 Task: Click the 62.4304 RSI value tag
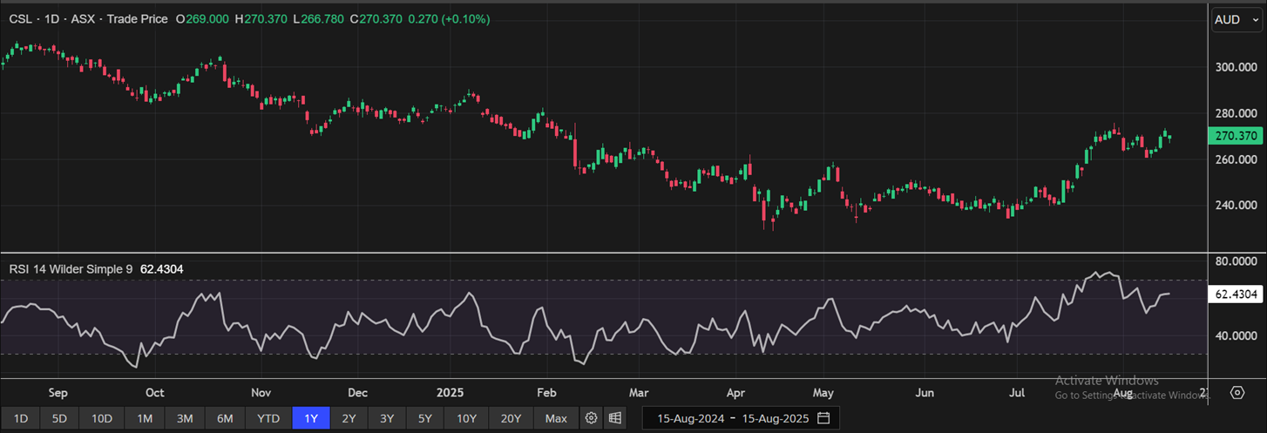[1237, 294]
